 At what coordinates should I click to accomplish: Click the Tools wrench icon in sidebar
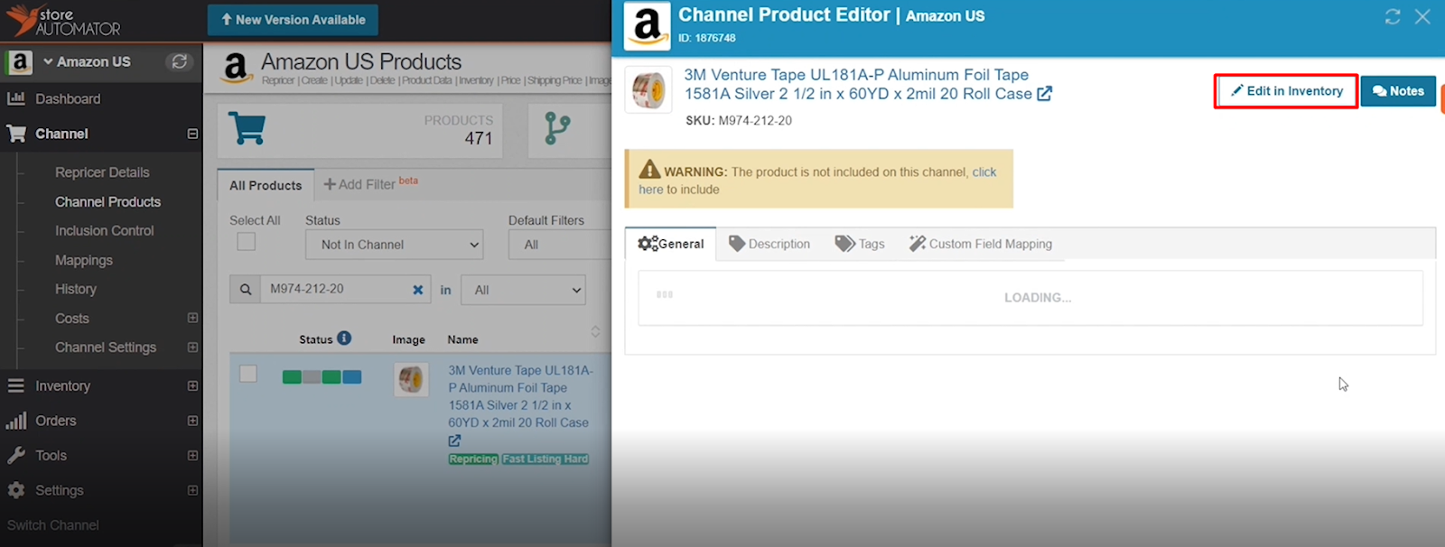click(x=16, y=455)
